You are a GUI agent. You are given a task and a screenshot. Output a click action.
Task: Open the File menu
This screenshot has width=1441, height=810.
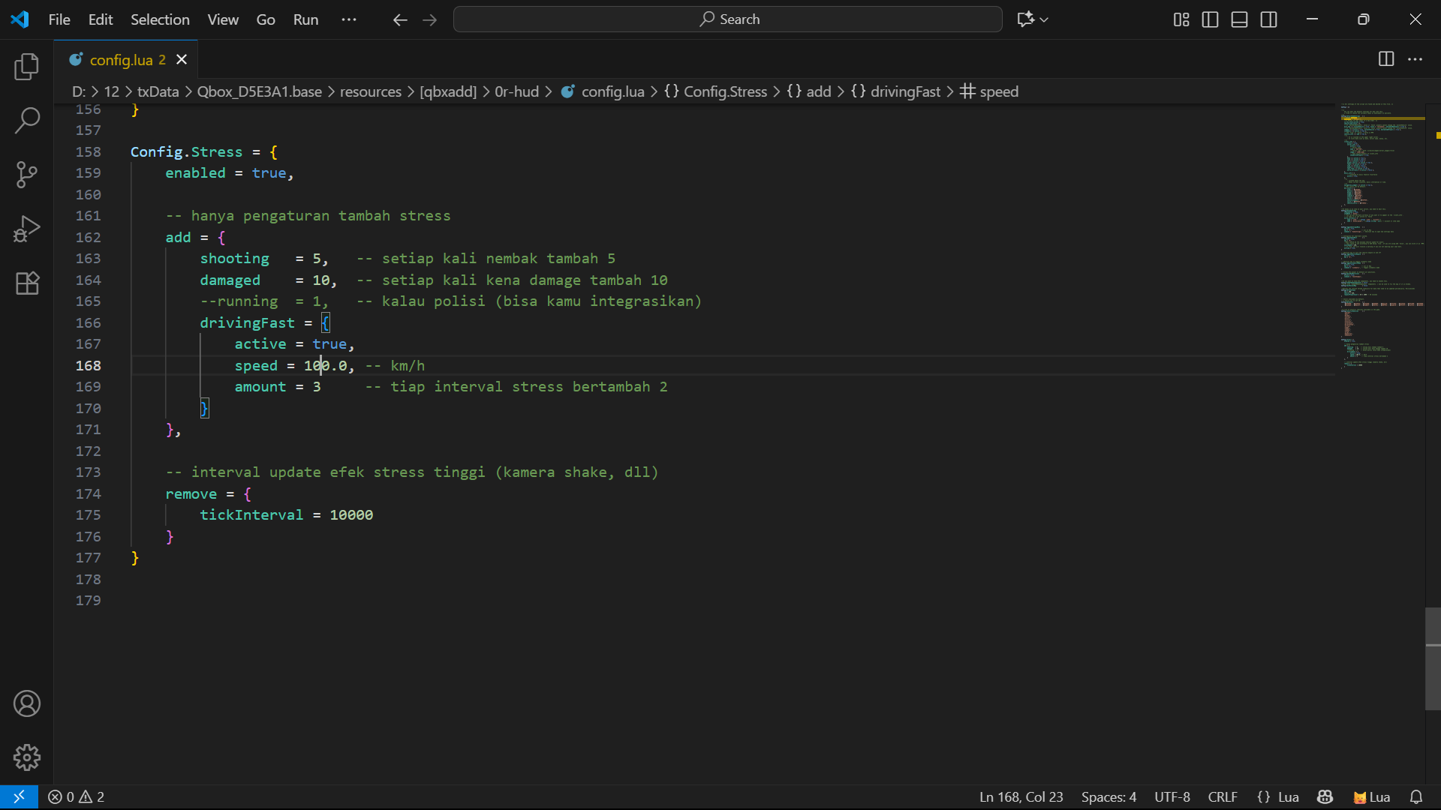pos(59,19)
